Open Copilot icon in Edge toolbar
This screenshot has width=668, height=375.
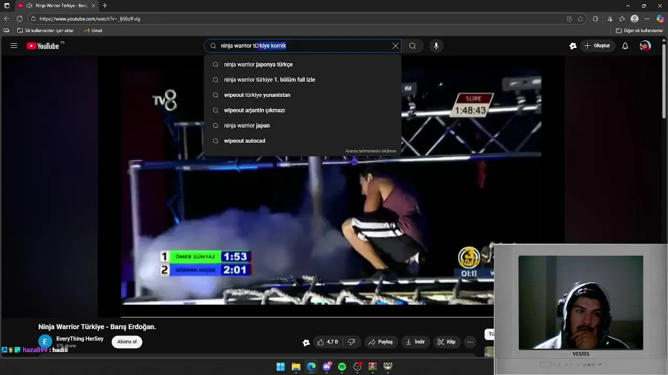click(x=660, y=19)
